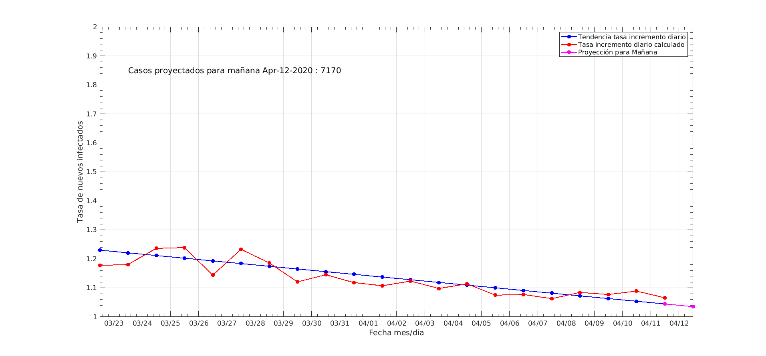This screenshot has width=766, height=356.
Task: Click the y-axis tick label 2
Action: 95,27
